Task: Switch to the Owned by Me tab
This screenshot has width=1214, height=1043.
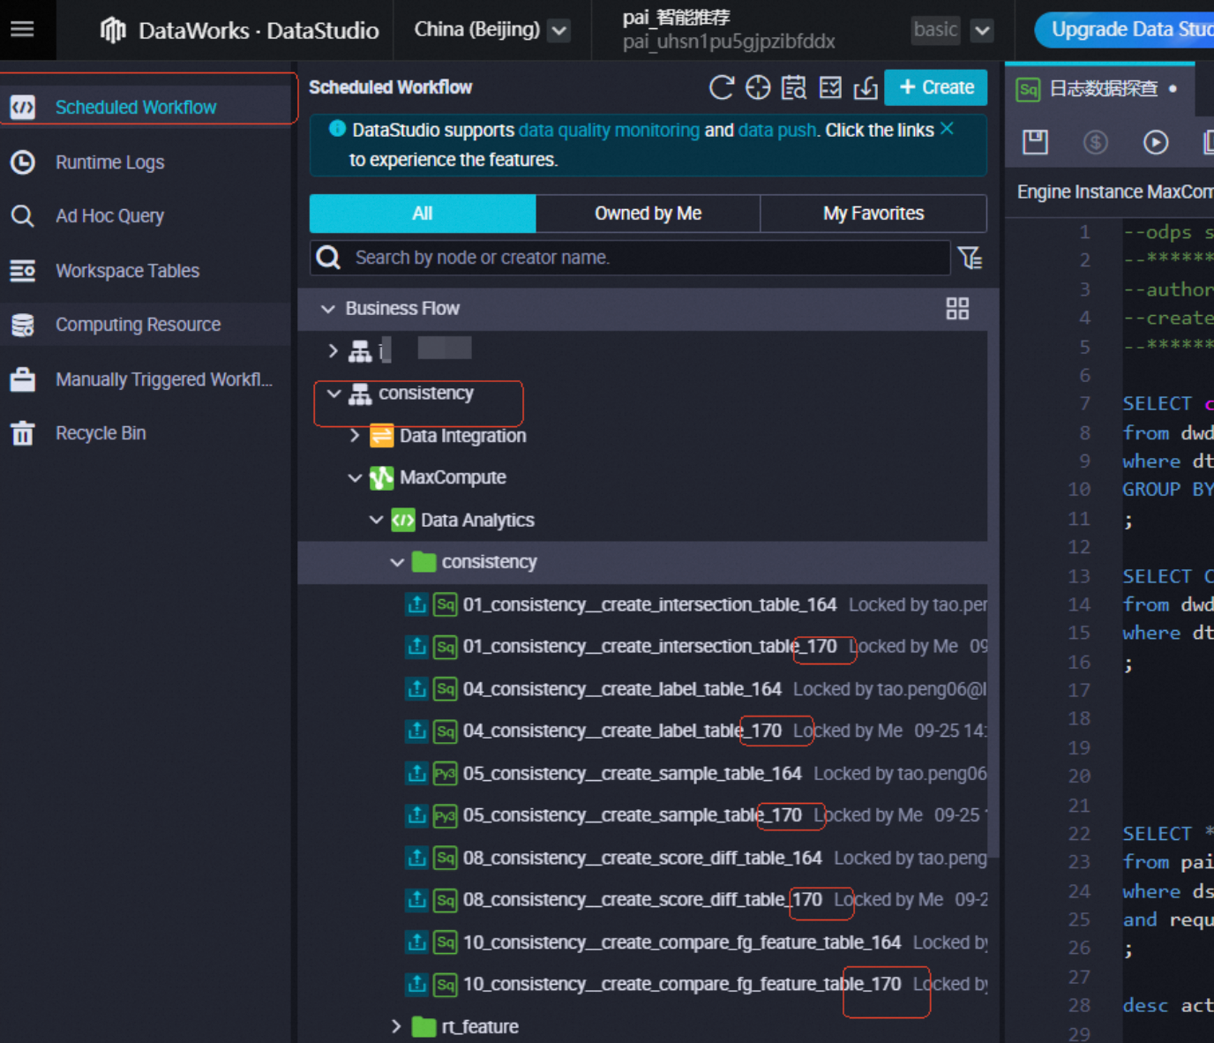Action: [x=648, y=214]
